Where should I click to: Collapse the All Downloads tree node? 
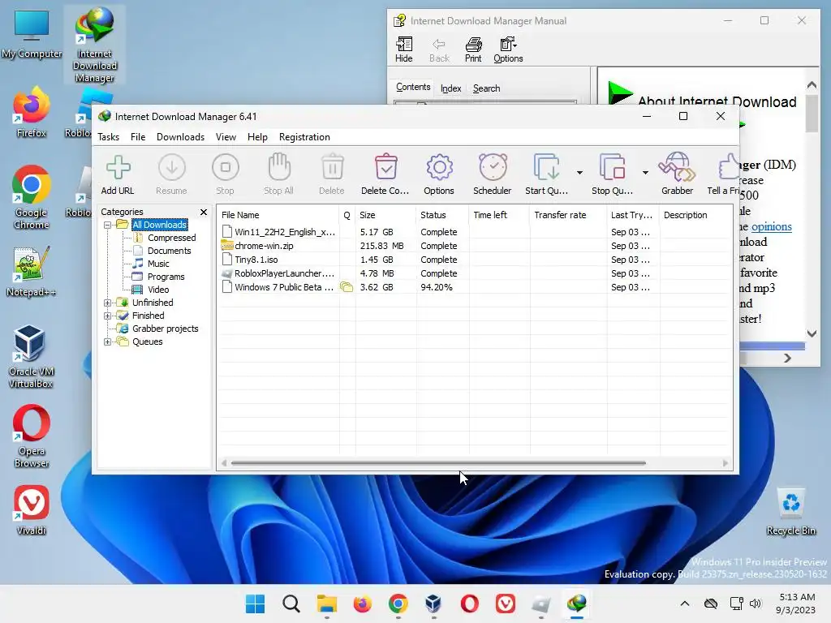pos(108,225)
